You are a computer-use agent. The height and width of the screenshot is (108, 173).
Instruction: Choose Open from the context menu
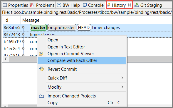82,40
